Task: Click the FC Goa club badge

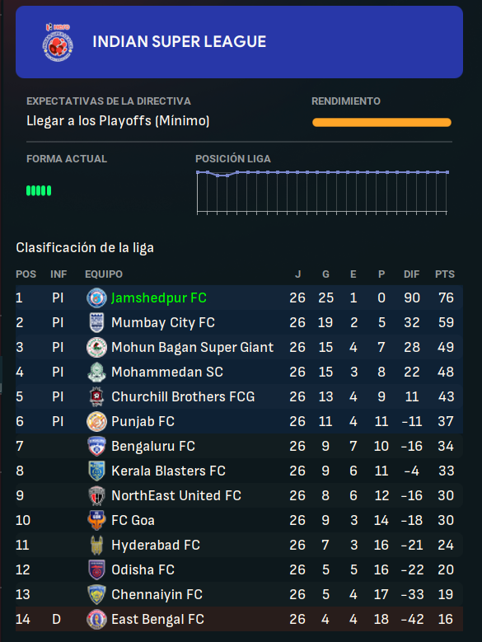Action: [x=96, y=520]
